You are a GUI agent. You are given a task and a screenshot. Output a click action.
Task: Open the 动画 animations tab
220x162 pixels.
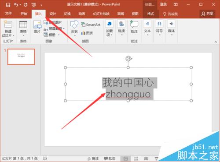[x=82, y=14]
